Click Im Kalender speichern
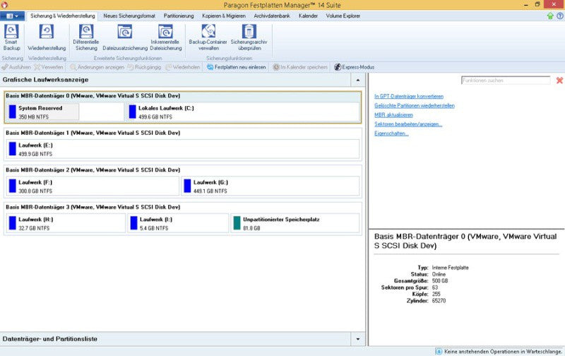This screenshot has height=356, width=565. (300, 67)
